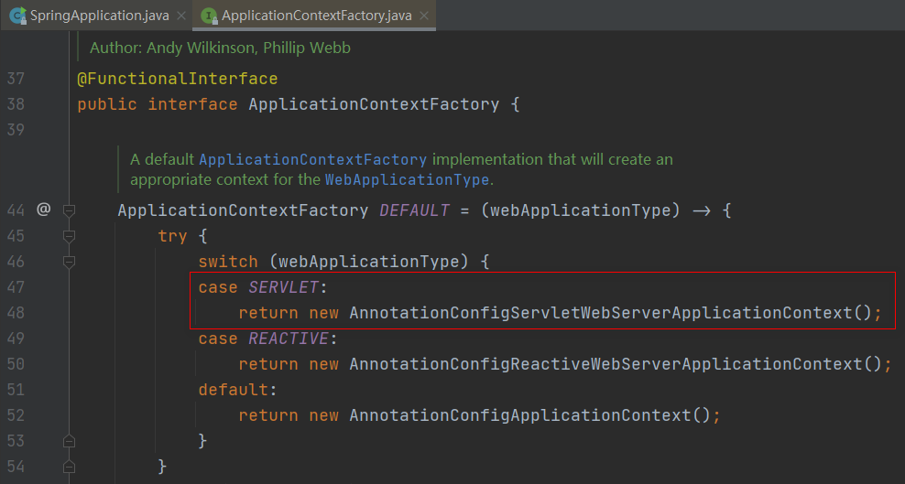Collapse the switch block fold on line 46

coord(69,262)
